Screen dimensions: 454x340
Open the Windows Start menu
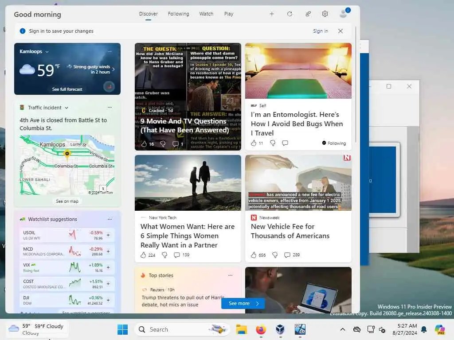click(x=122, y=329)
